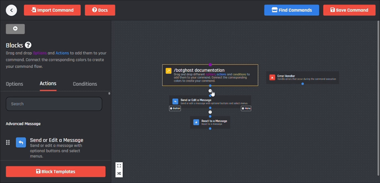This screenshot has height=183, width=380.
Task: Click the Find Commands button
Action: [x=292, y=10]
